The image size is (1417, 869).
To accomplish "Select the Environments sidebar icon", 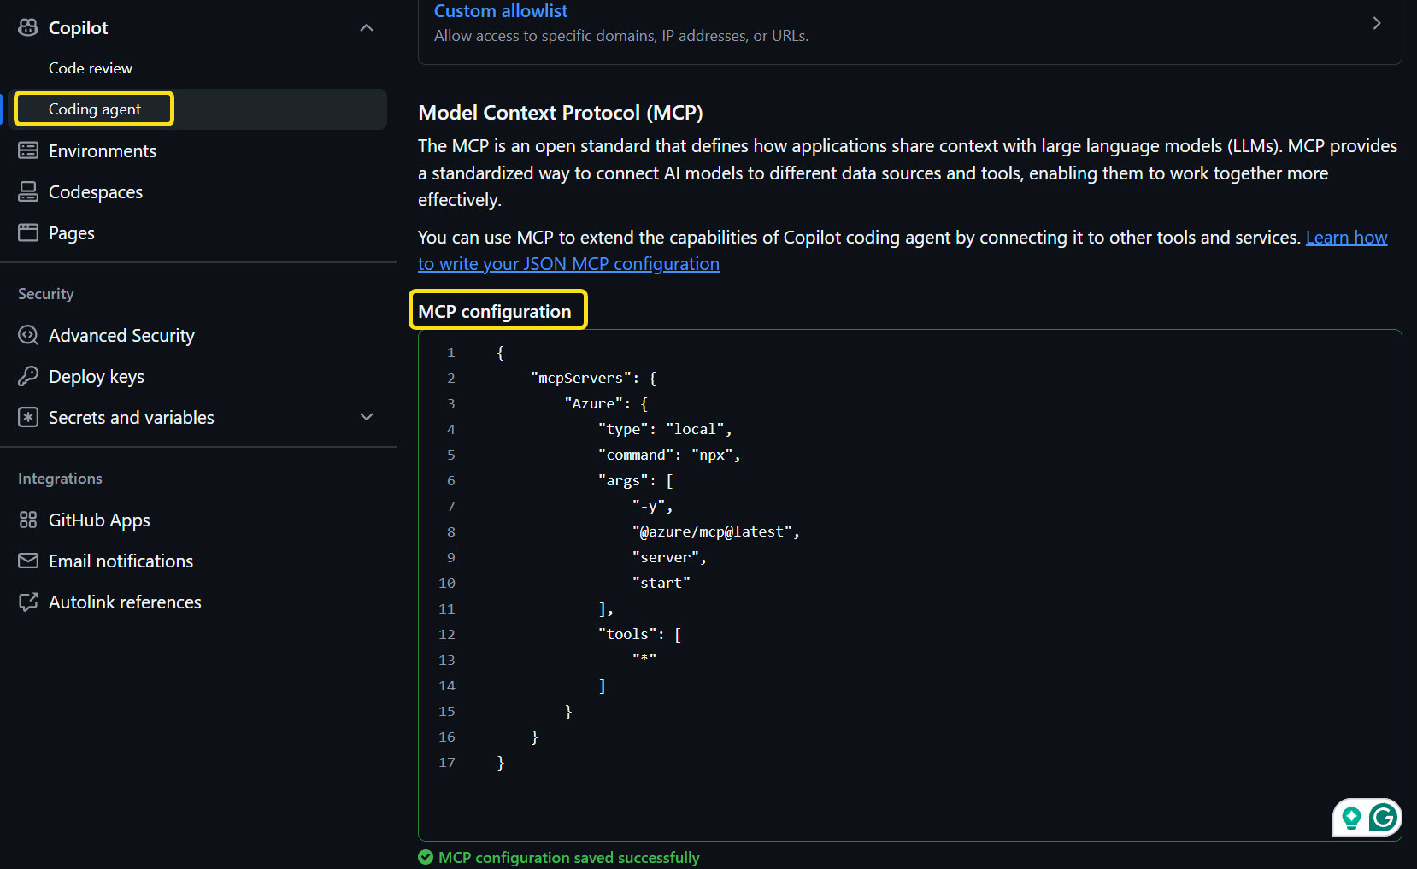I will pos(27,150).
